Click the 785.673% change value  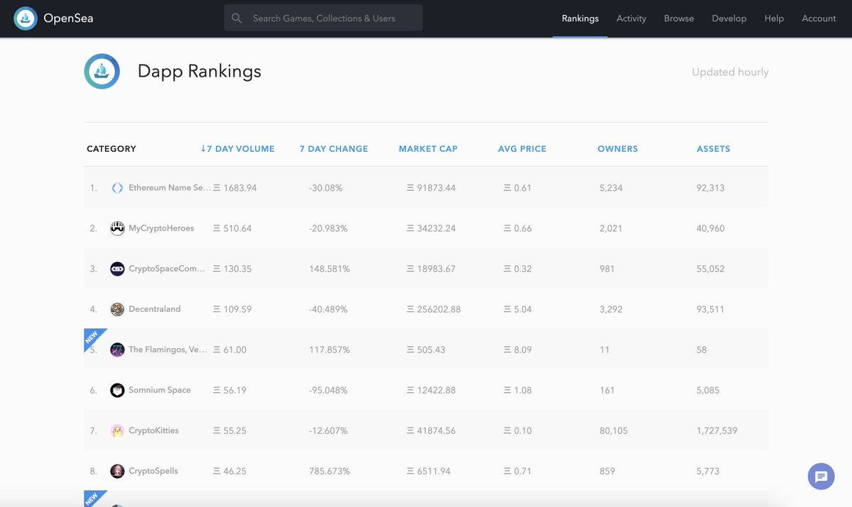click(329, 471)
